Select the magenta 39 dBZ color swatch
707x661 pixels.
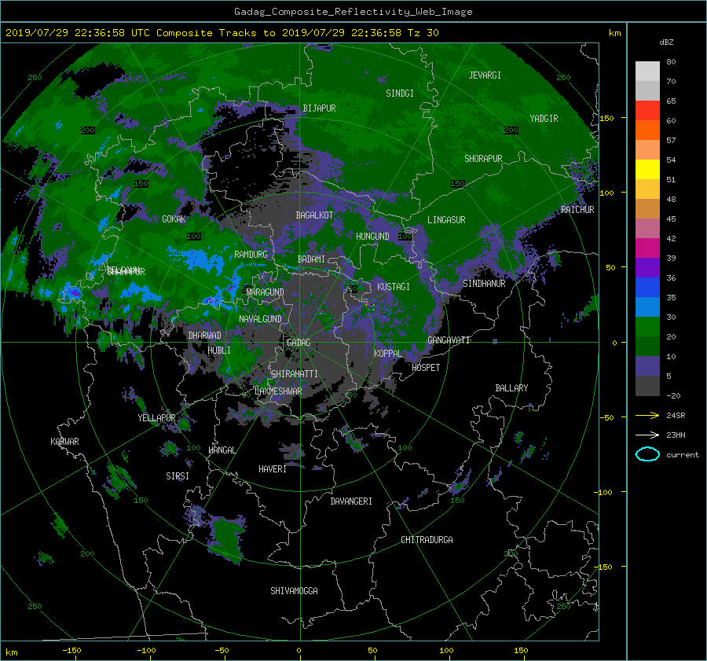click(x=647, y=248)
